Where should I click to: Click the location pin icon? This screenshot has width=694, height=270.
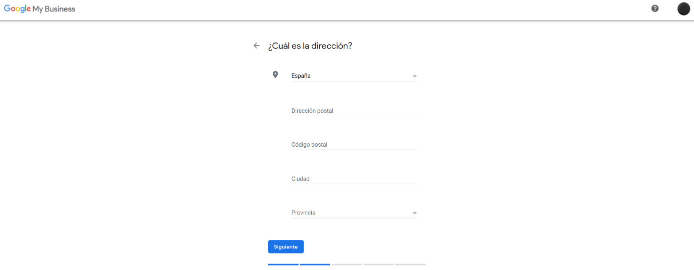tap(275, 74)
